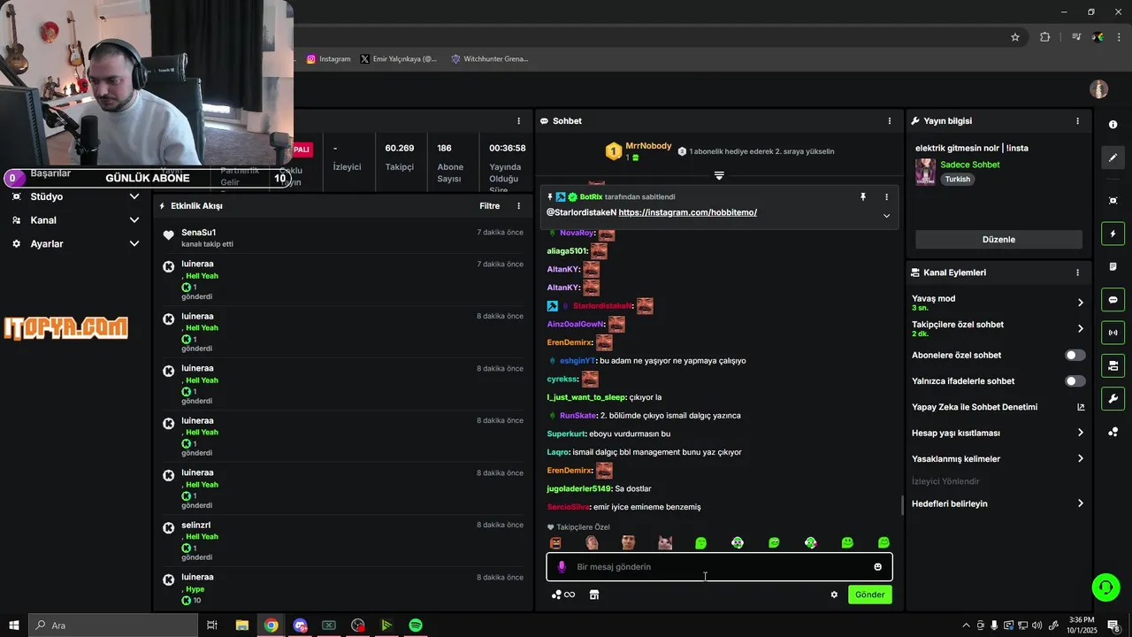Expand the pinned message chevron
Viewport: 1132px width, 637px height.
pyautogui.click(x=886, y=215)
